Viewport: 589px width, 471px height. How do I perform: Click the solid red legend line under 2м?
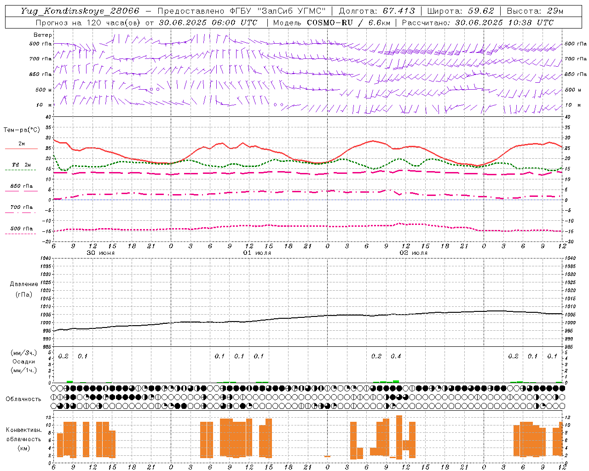[21, 149]
